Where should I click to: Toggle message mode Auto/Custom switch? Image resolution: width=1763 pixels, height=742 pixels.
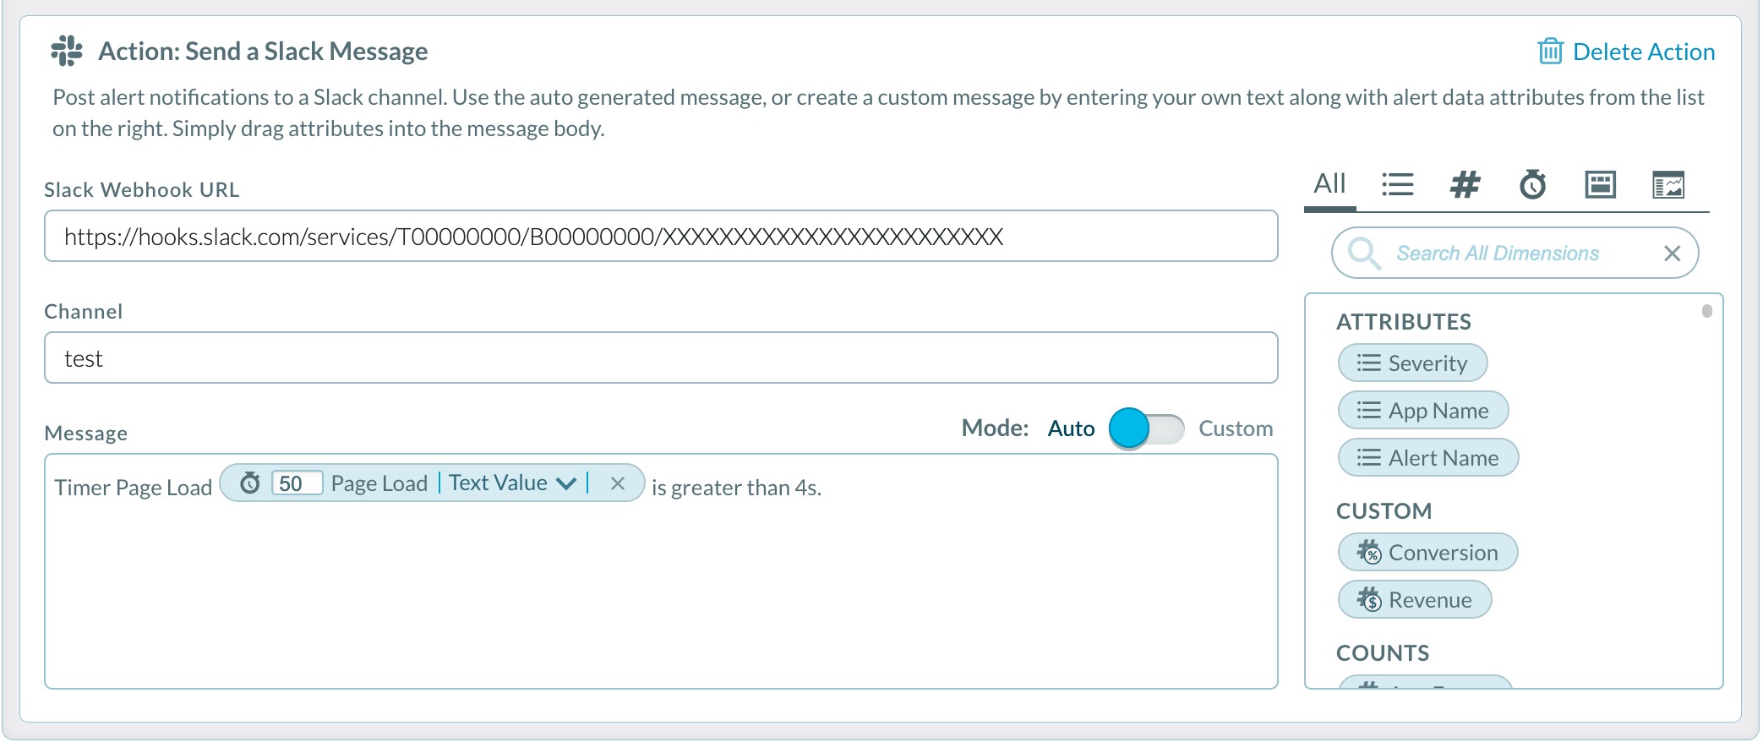pyautogui.click(x=1147, y=428)
